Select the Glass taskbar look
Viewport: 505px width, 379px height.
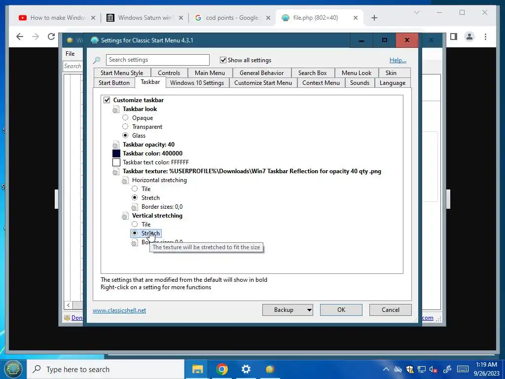tap(125, 135)
